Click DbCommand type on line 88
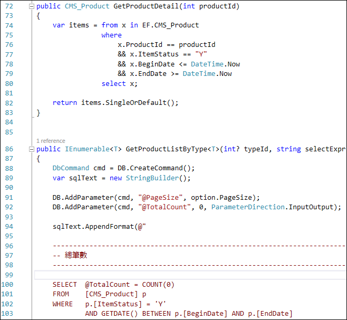Image resolution: width=347 pixels, height=320 pixels. click(x=71, y=168)
